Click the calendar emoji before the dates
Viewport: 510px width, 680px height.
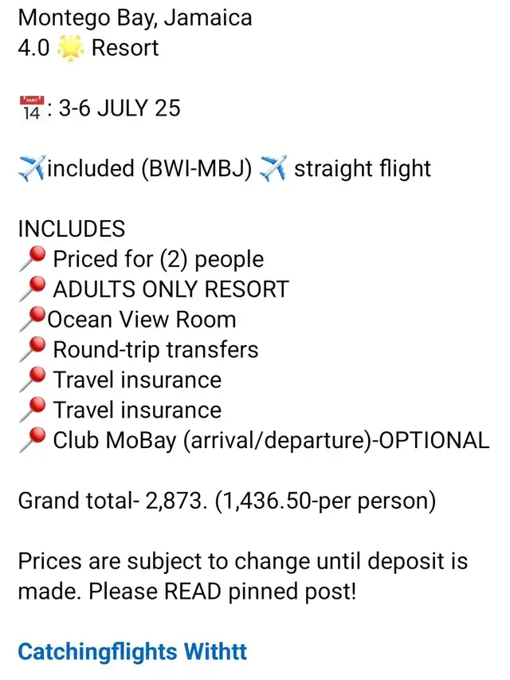pos(32,108)
